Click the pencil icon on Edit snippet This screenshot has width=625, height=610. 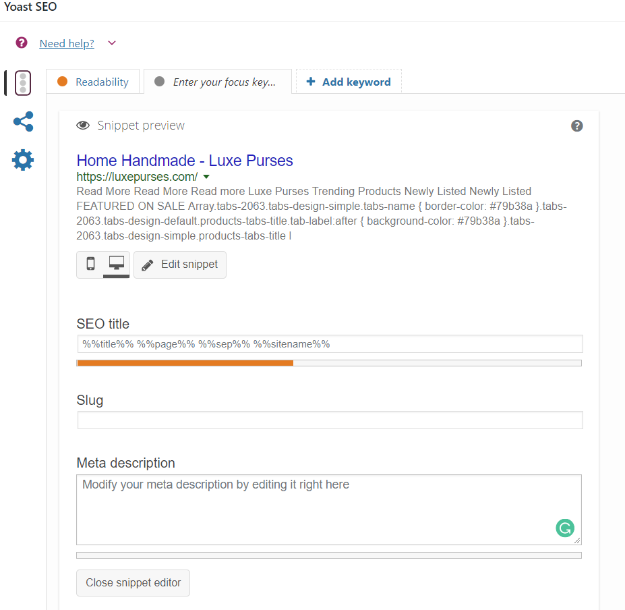147,265
